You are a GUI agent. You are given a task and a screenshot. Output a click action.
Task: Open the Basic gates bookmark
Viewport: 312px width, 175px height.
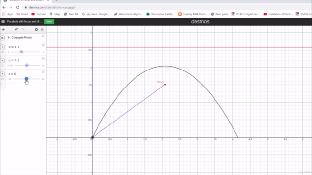[219, 14]
